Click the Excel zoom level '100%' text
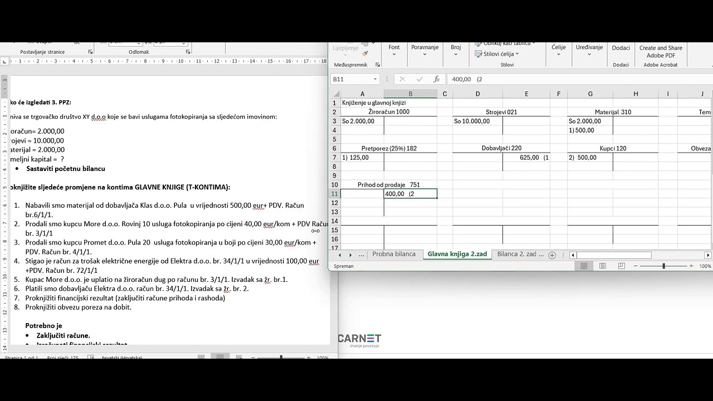 coord(705,266)
